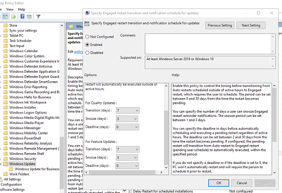Click the Windows Security folder icon

6,159
